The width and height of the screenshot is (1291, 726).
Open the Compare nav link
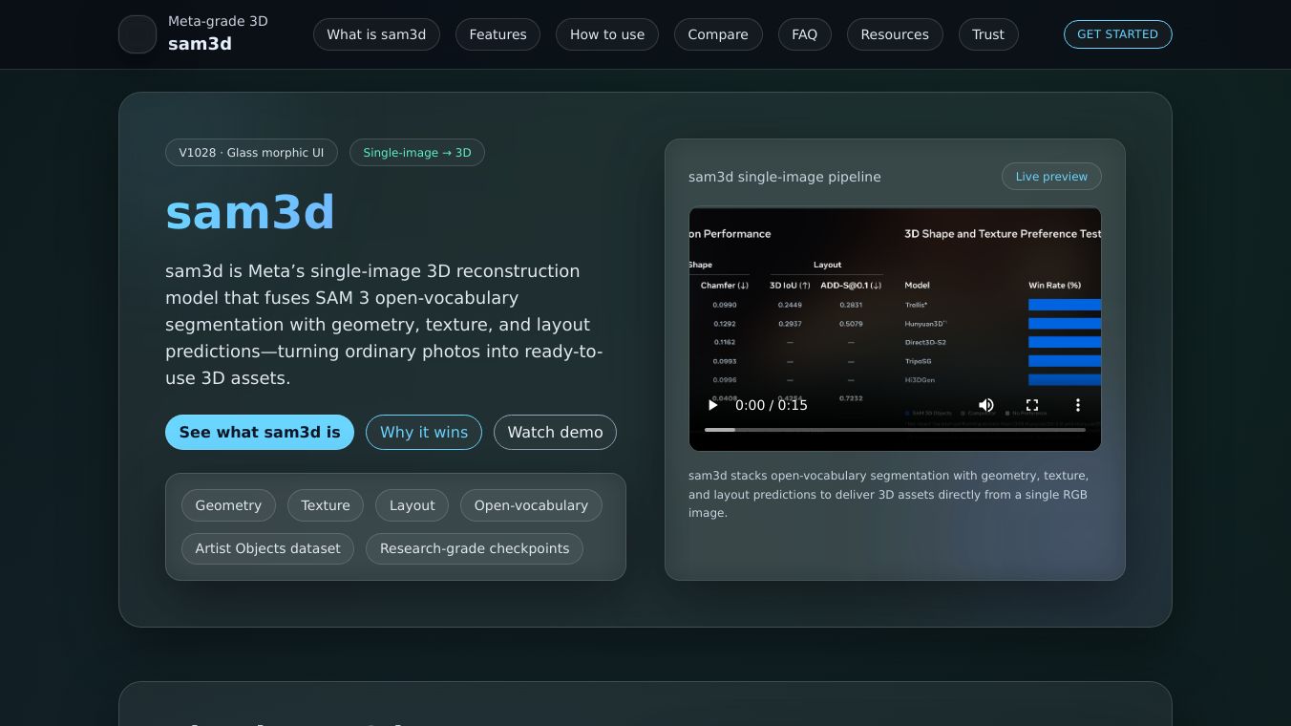[x=718, y=34]
